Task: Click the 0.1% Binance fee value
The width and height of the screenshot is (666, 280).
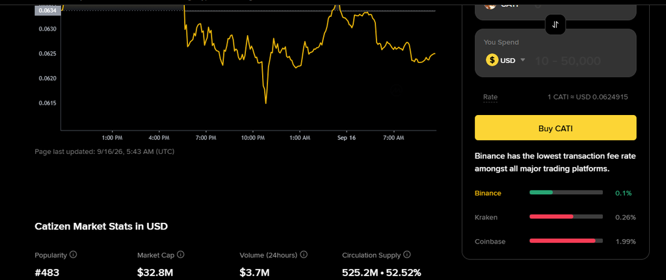Action: (x=624, y=193)
